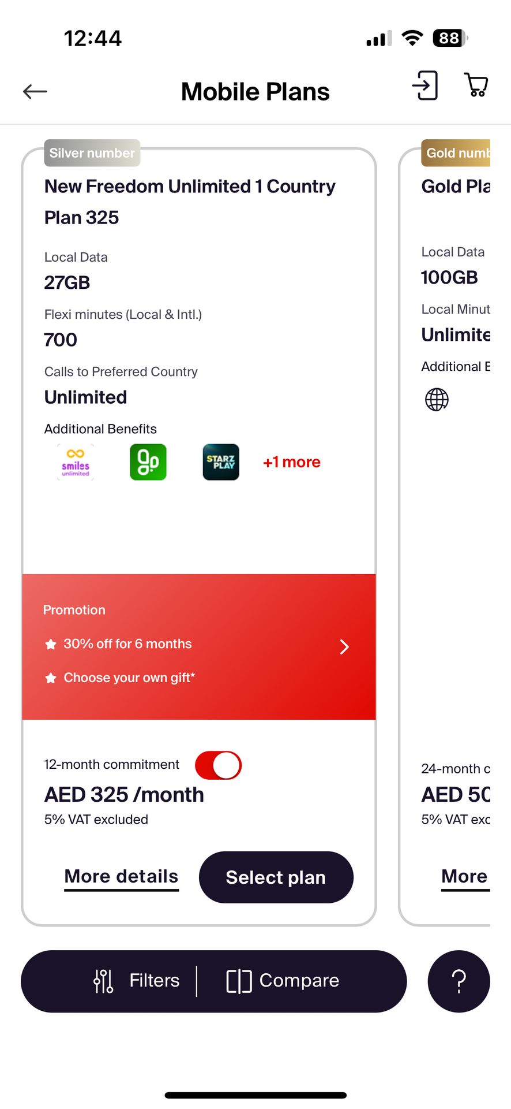511x1109 pixels.
Task: Open More details on Gold plan card
Action: tap(464, 877)
